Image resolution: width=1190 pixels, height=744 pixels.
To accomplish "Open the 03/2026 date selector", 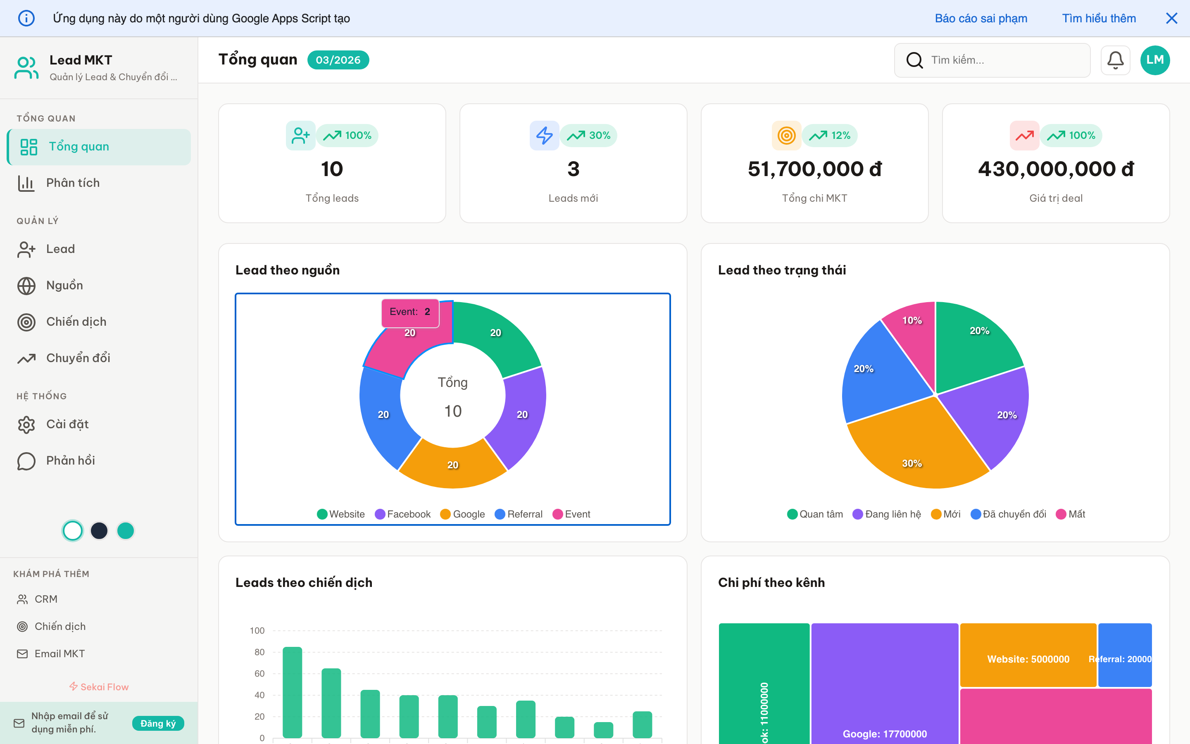I will [338, 60].
